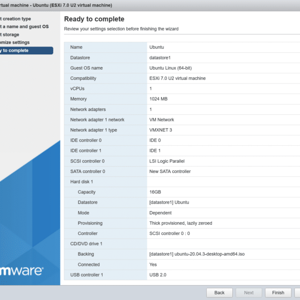Click the [datastore1] Ubuntu disk datastore value
The height and width of the screenshot is (300, 300).
[x=169, y=203]
